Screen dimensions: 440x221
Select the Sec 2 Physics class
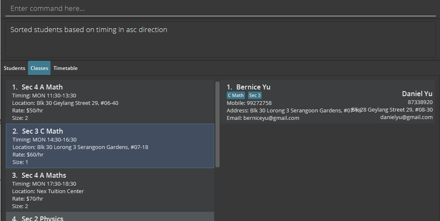point(110,216)
